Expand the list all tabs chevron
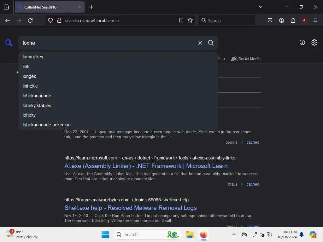 pos(260,7)
